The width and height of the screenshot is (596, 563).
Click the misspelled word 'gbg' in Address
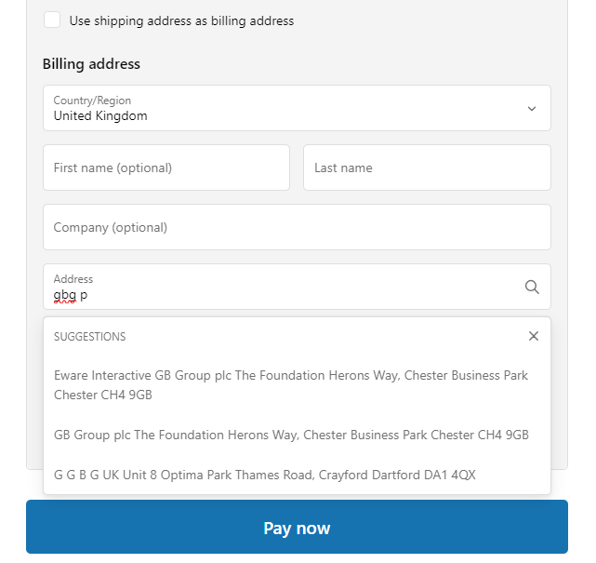(x=65, y=295)
